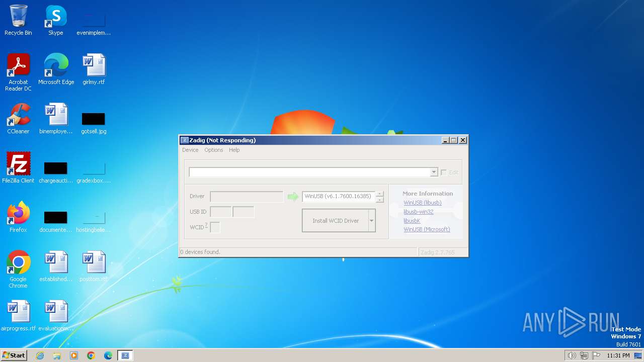Activate Zadig taskbar button
The width and height of the screenshot is (644, 362).
click(125, 355)
